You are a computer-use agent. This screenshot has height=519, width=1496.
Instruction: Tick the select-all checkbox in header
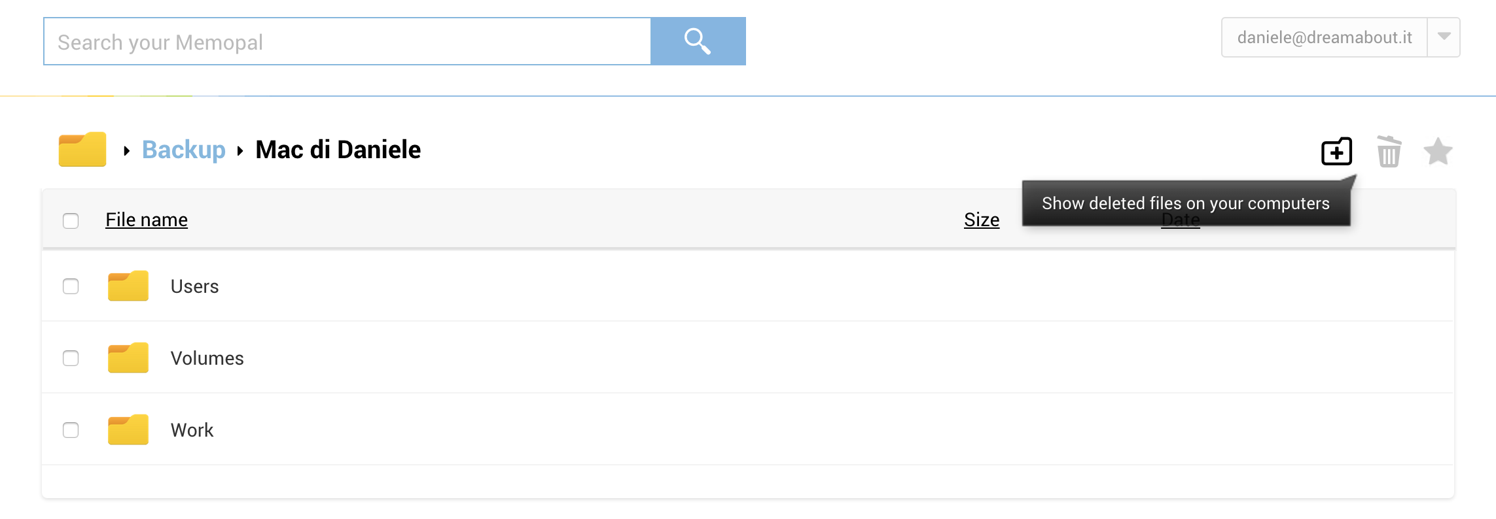pos(71,221)
